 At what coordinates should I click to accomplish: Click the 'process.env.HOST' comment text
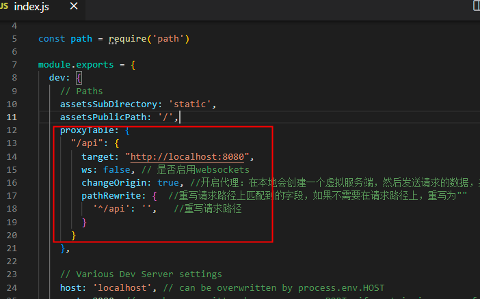[x=341, y=287]
